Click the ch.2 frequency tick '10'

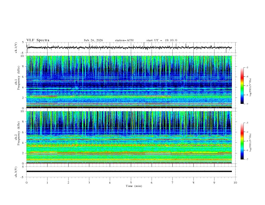(x=23, y=111)
